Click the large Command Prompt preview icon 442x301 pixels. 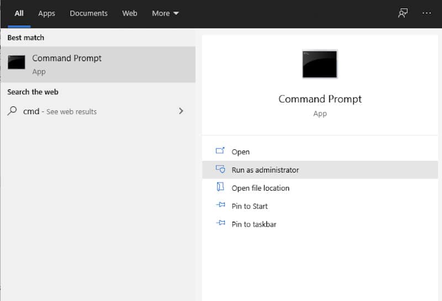(x=320, y=64)
